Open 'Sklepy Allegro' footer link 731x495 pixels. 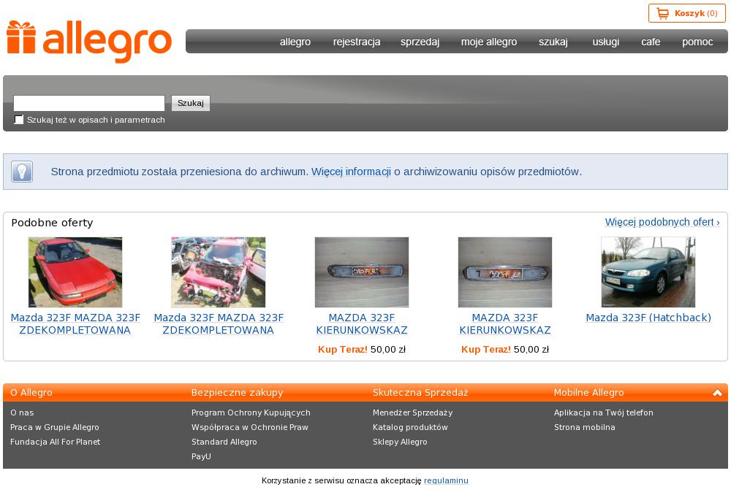[x=400, y=442]
